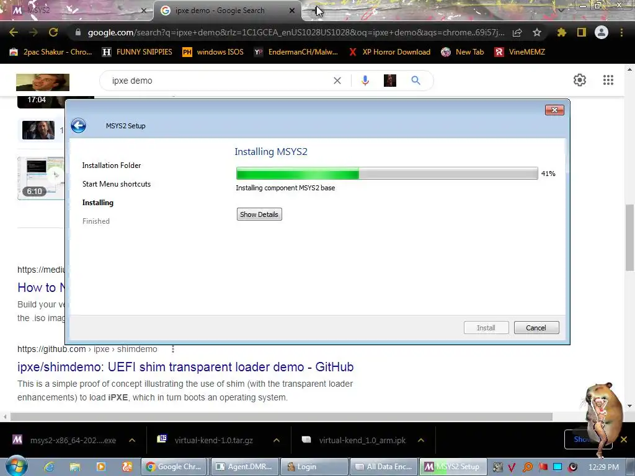This screenshot has height=476, width=635.
Task: Start voice search with microphone
Action: pyautogui.click(x=365, y=81)
